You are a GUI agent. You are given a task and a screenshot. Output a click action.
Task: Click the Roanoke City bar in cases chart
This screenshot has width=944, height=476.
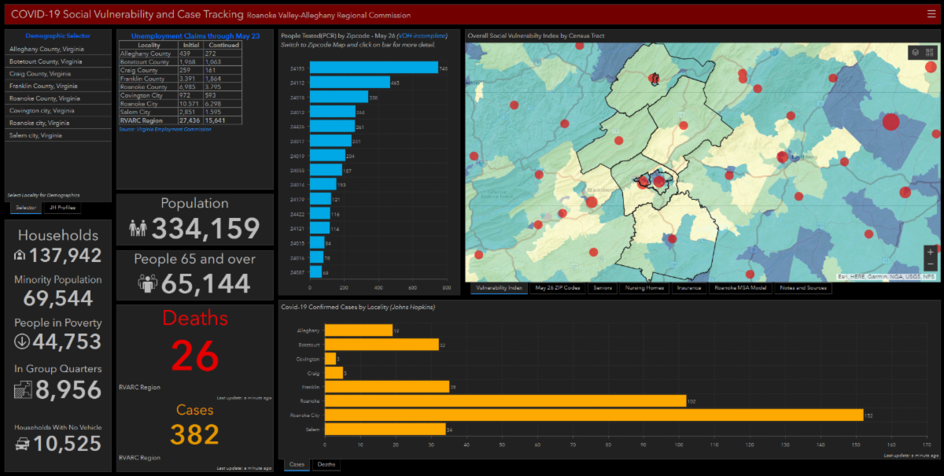(x=593, y=415)
